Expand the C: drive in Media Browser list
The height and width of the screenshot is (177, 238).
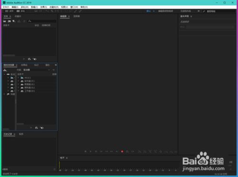[x=18, y=78]
